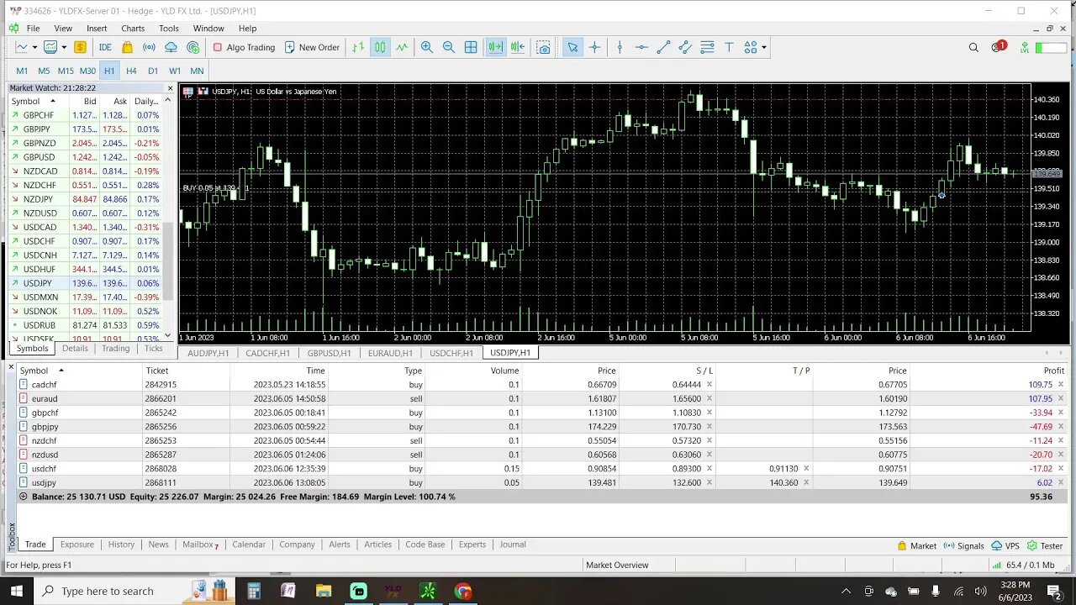The height and width of the screenshot is (605, 1076).
Task: Open Market link in toolbox bar
Action: (x=916, y=546)
